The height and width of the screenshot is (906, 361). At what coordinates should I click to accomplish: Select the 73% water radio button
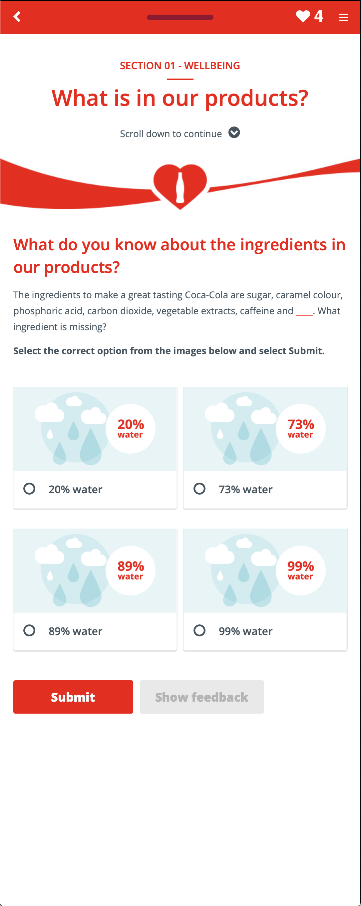point(199,489)
